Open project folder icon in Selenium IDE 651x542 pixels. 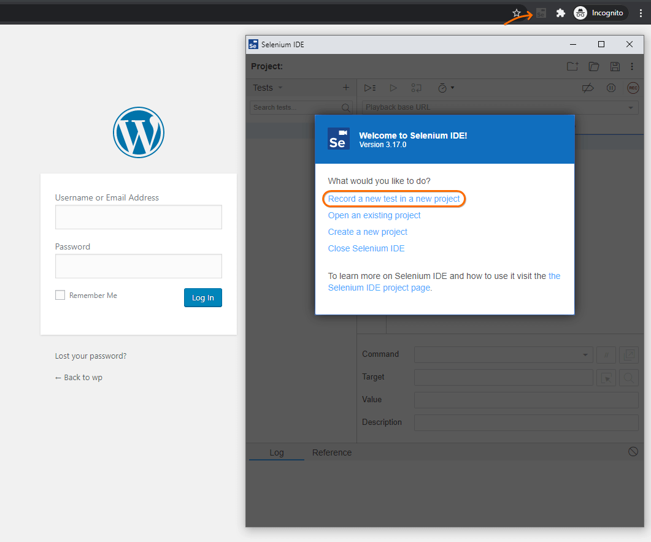click(x=594, y=66)
